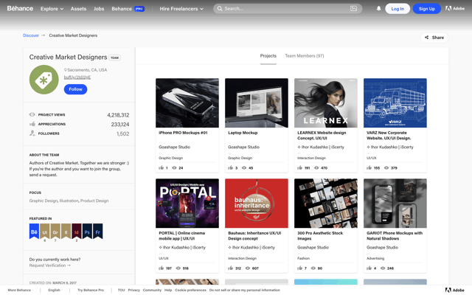Image resolution: width=472 pixels, height=295 pixels.
Task: Open the TOU footer link
Action: (121, 290)
